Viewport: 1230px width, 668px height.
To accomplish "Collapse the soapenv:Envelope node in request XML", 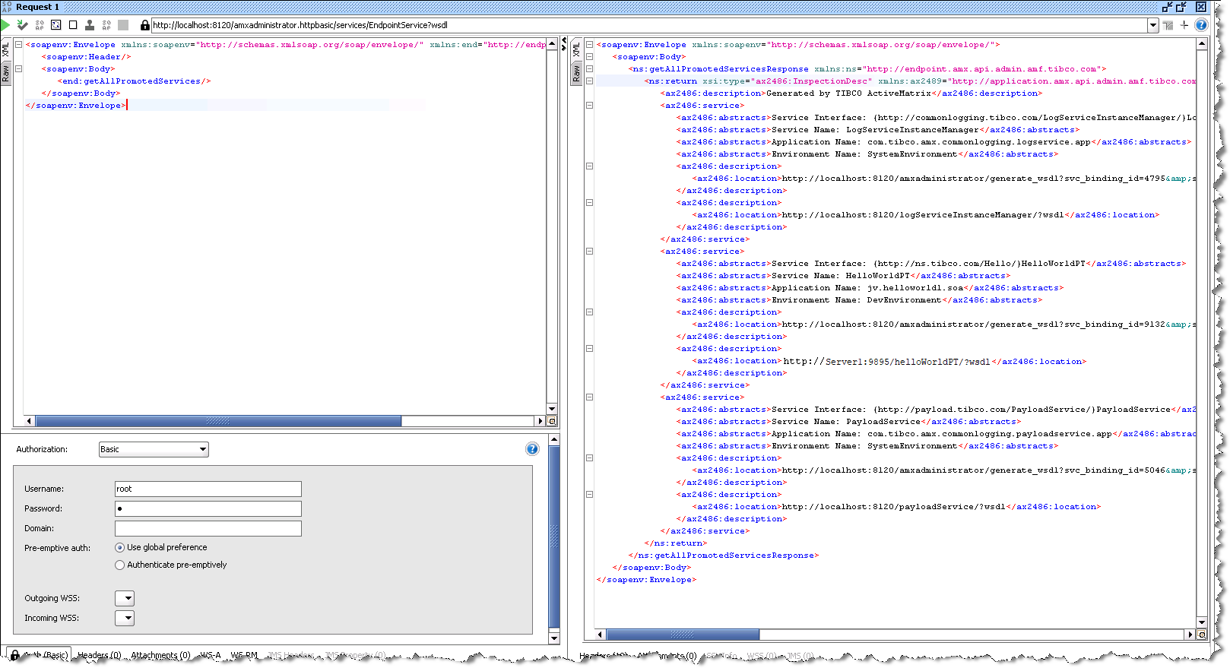I will coord(19,45).
